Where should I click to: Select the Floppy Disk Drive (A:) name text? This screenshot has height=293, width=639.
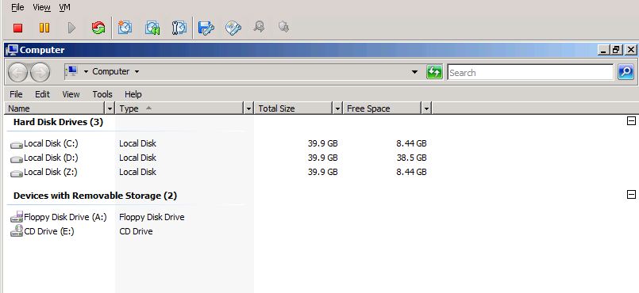pyautogui.click(x=65, y=217)
